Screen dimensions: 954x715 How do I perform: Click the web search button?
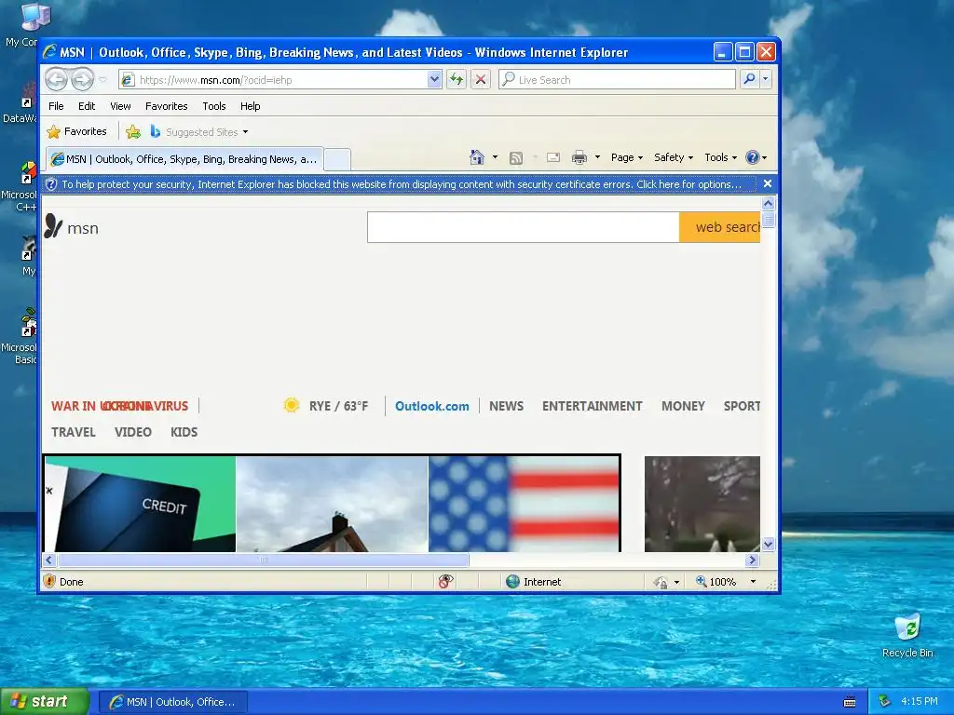(x=720, y=227)
